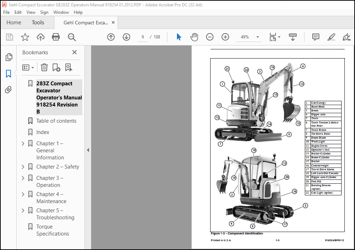This screenshot has height=250, width=355.
Task: Upload file to cloud icon
Action: point(41,37)
